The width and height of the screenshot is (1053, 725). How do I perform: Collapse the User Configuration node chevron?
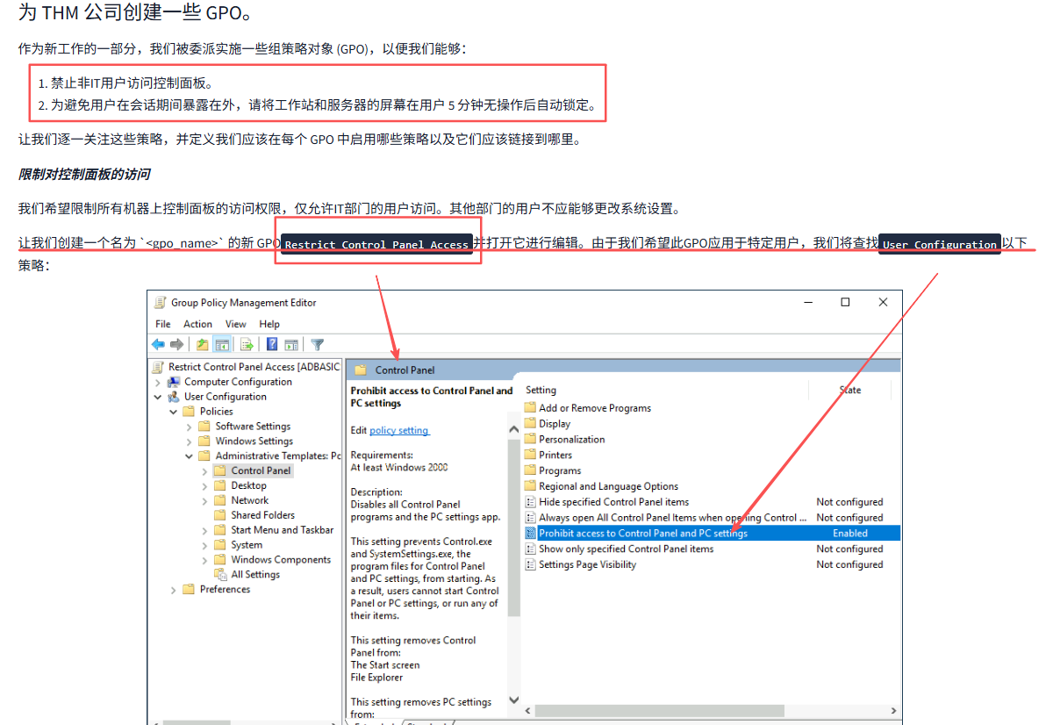tap(158, 397)
